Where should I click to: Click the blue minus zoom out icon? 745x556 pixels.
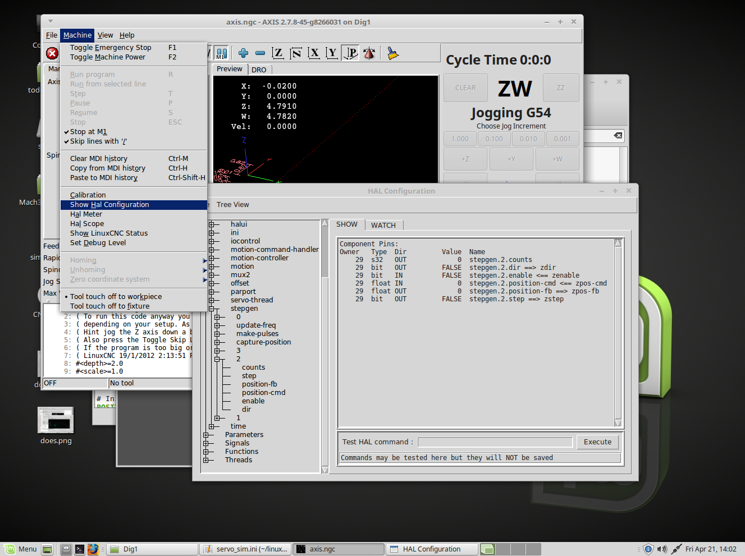tap(260, 53)
